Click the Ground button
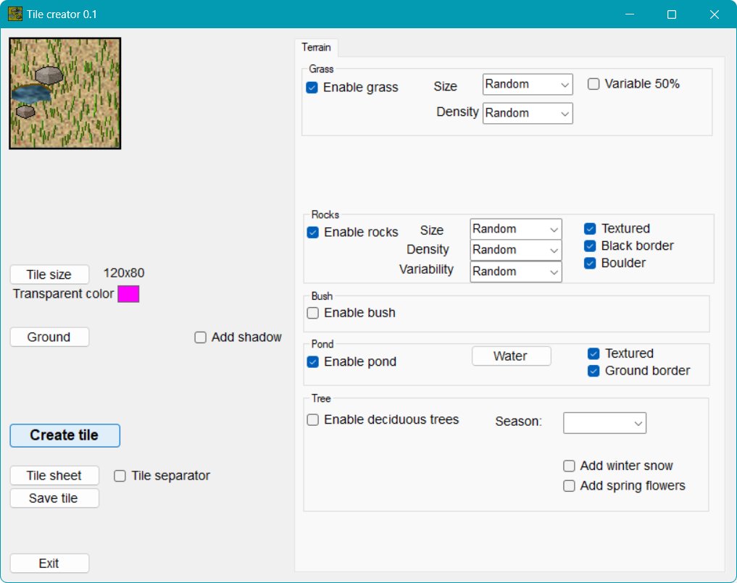Image resolution: width=737 pixels, height=583 pixels. (49, 337)
